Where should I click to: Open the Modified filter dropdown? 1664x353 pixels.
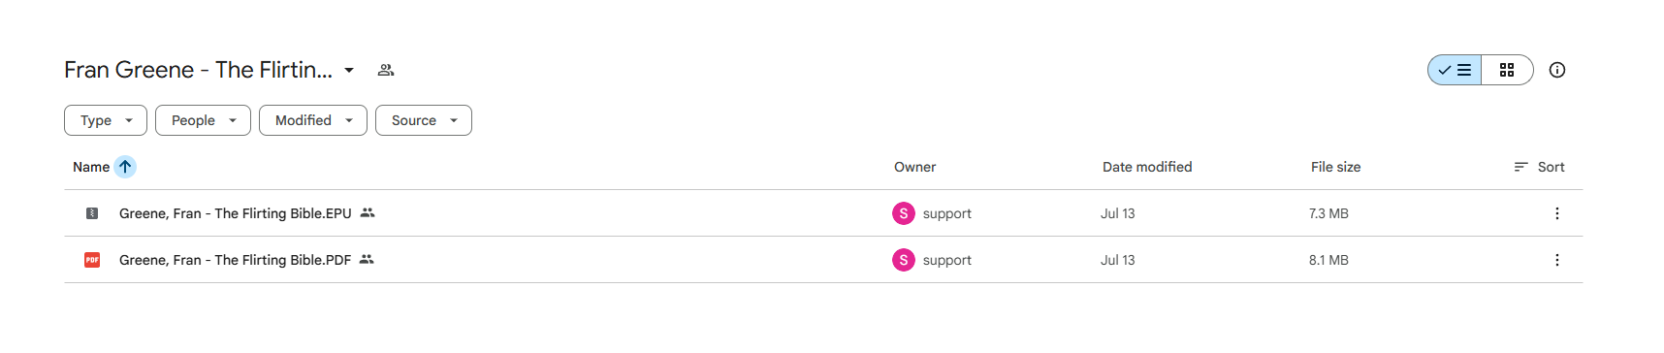[x=312, y=120]
